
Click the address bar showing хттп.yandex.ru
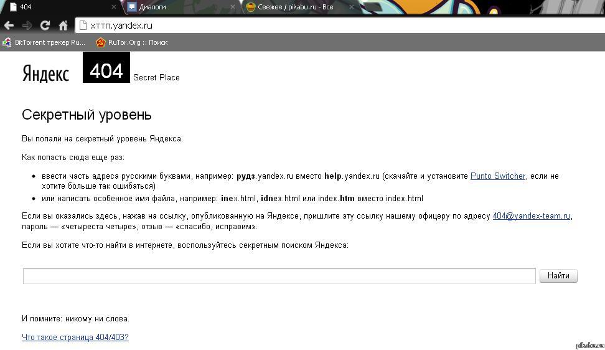(x=340, y=26)
